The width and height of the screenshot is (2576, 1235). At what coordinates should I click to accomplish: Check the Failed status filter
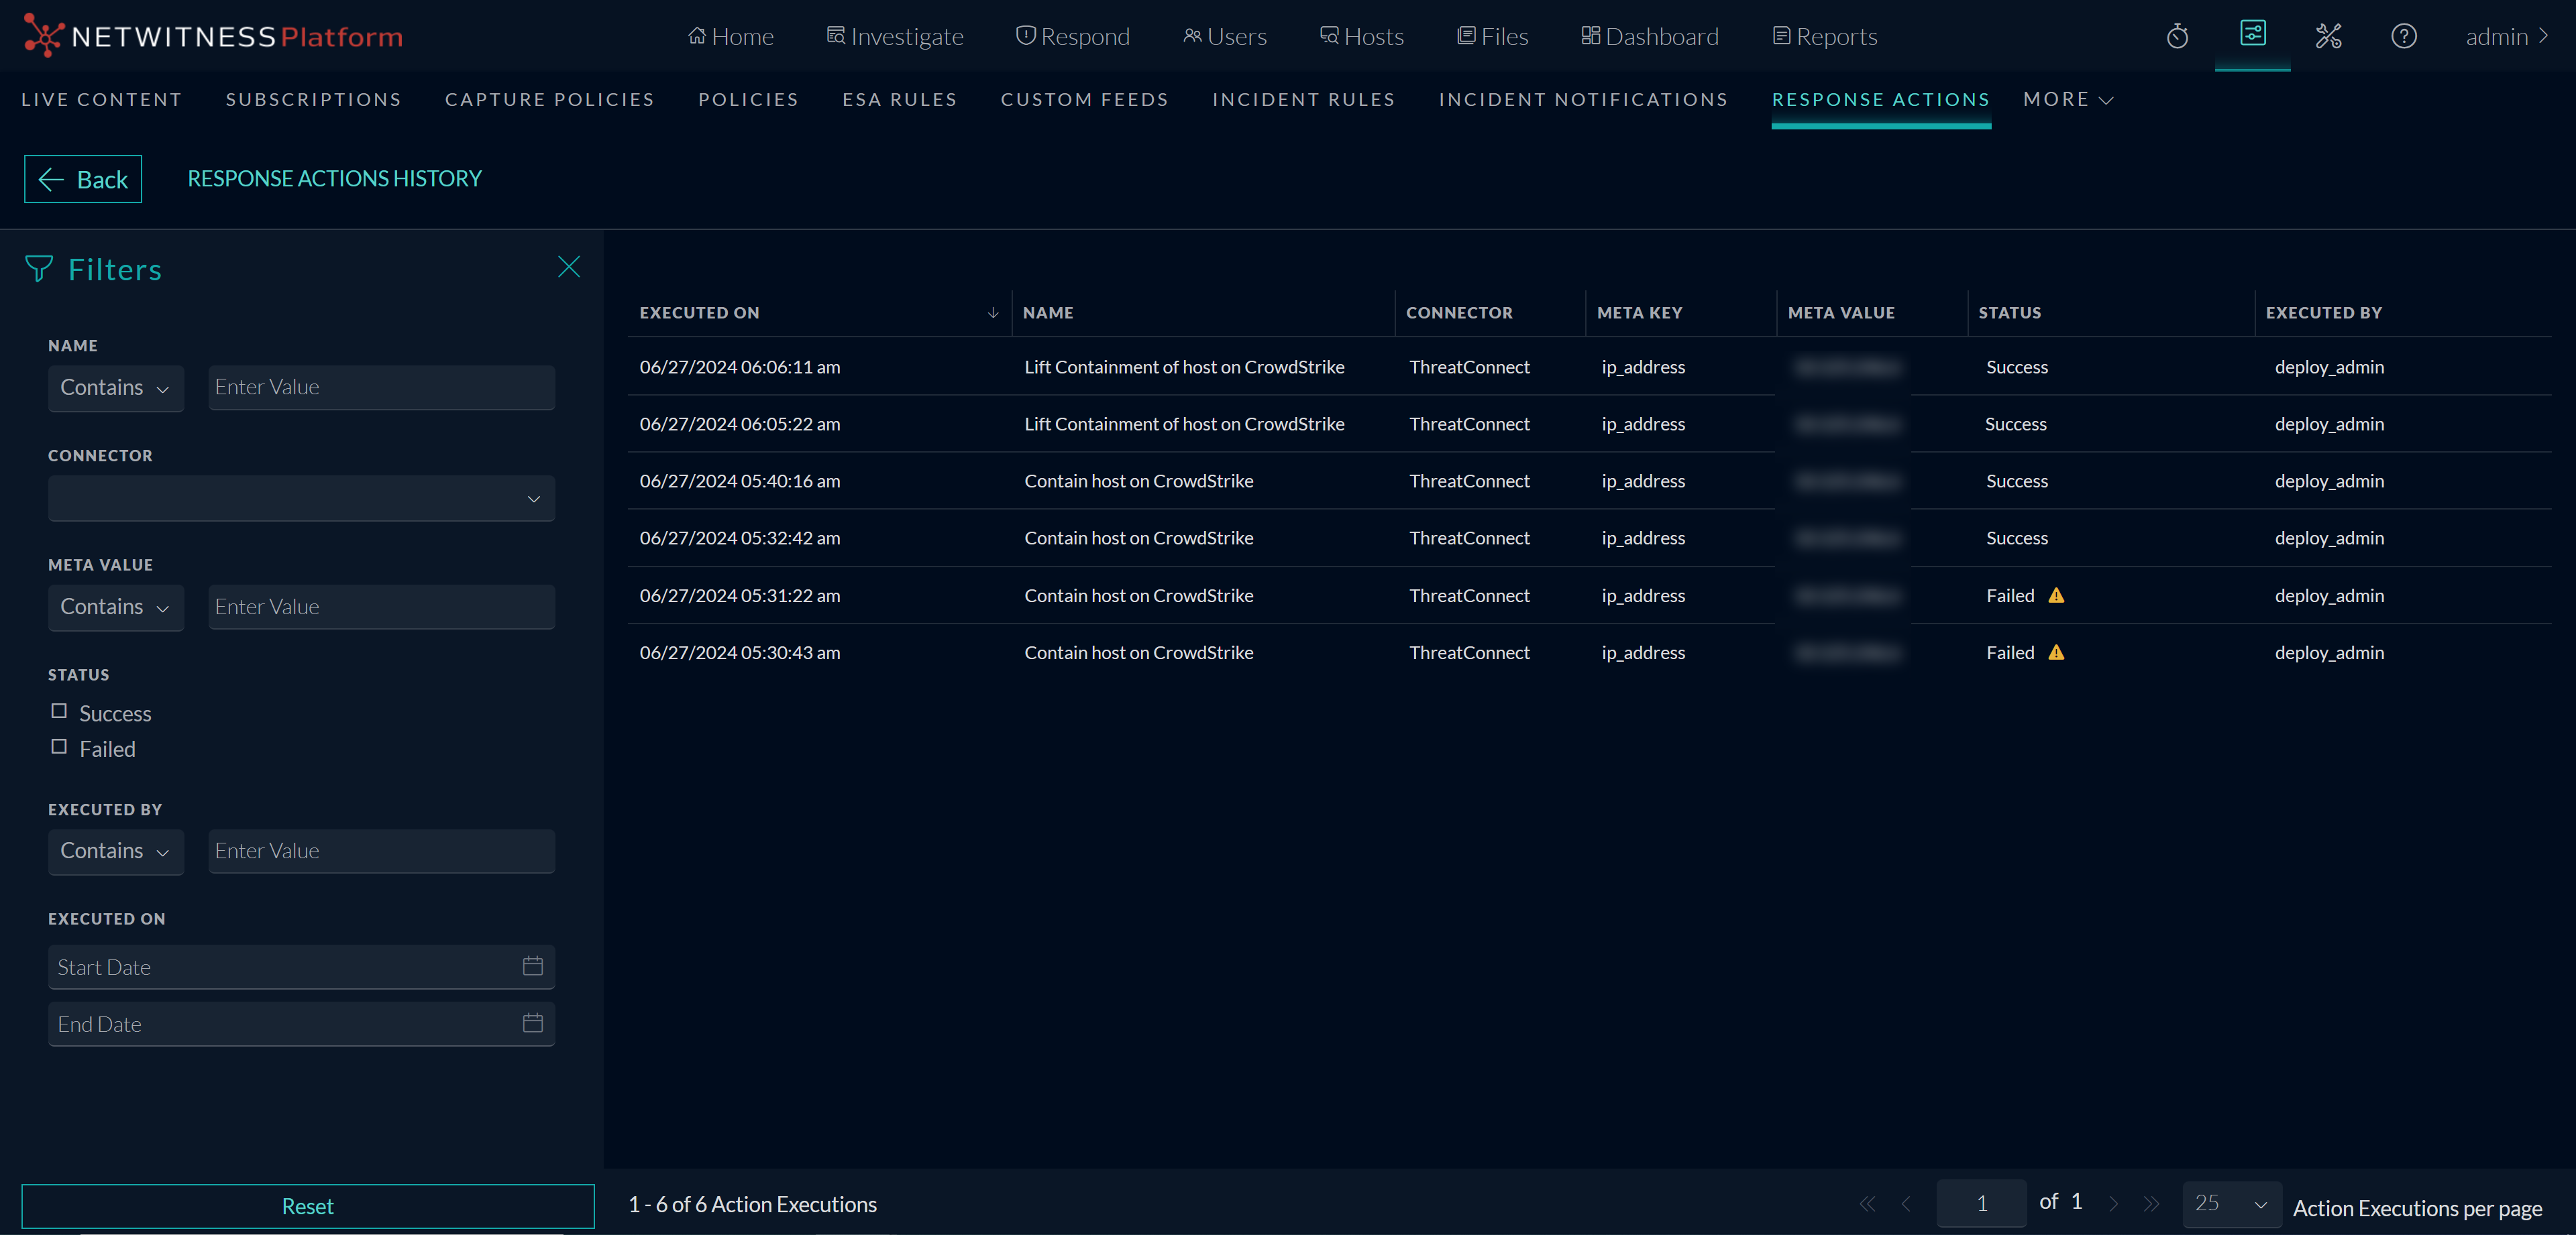pos(59,748)
